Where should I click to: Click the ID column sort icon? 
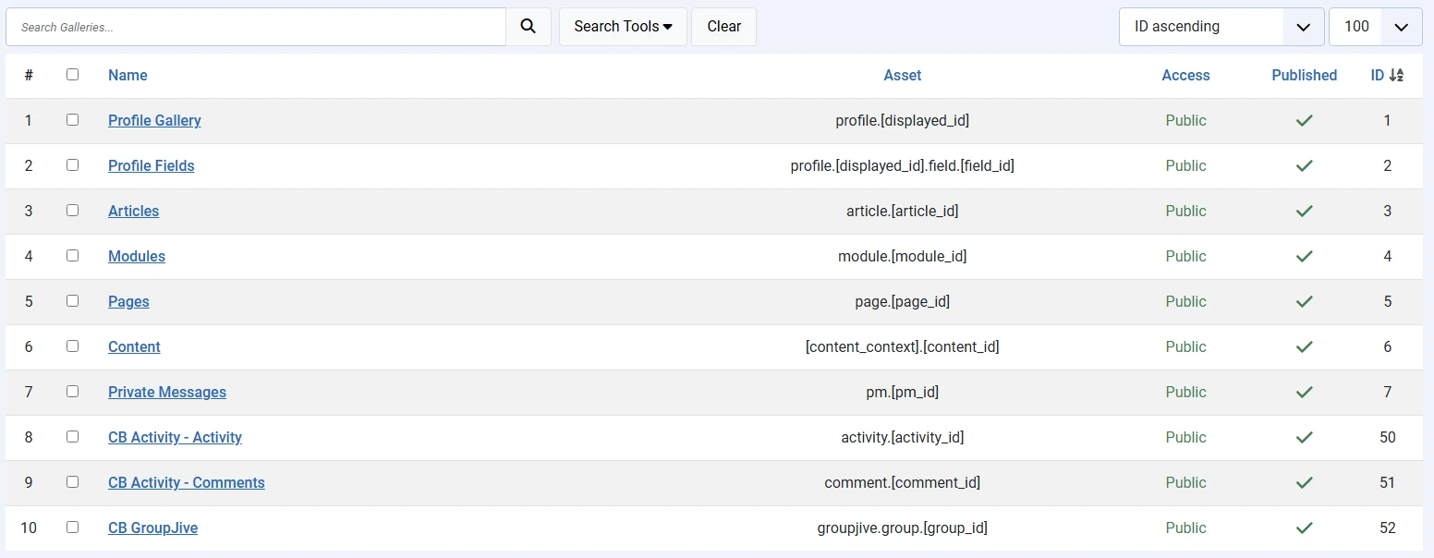pos(1395,76)
